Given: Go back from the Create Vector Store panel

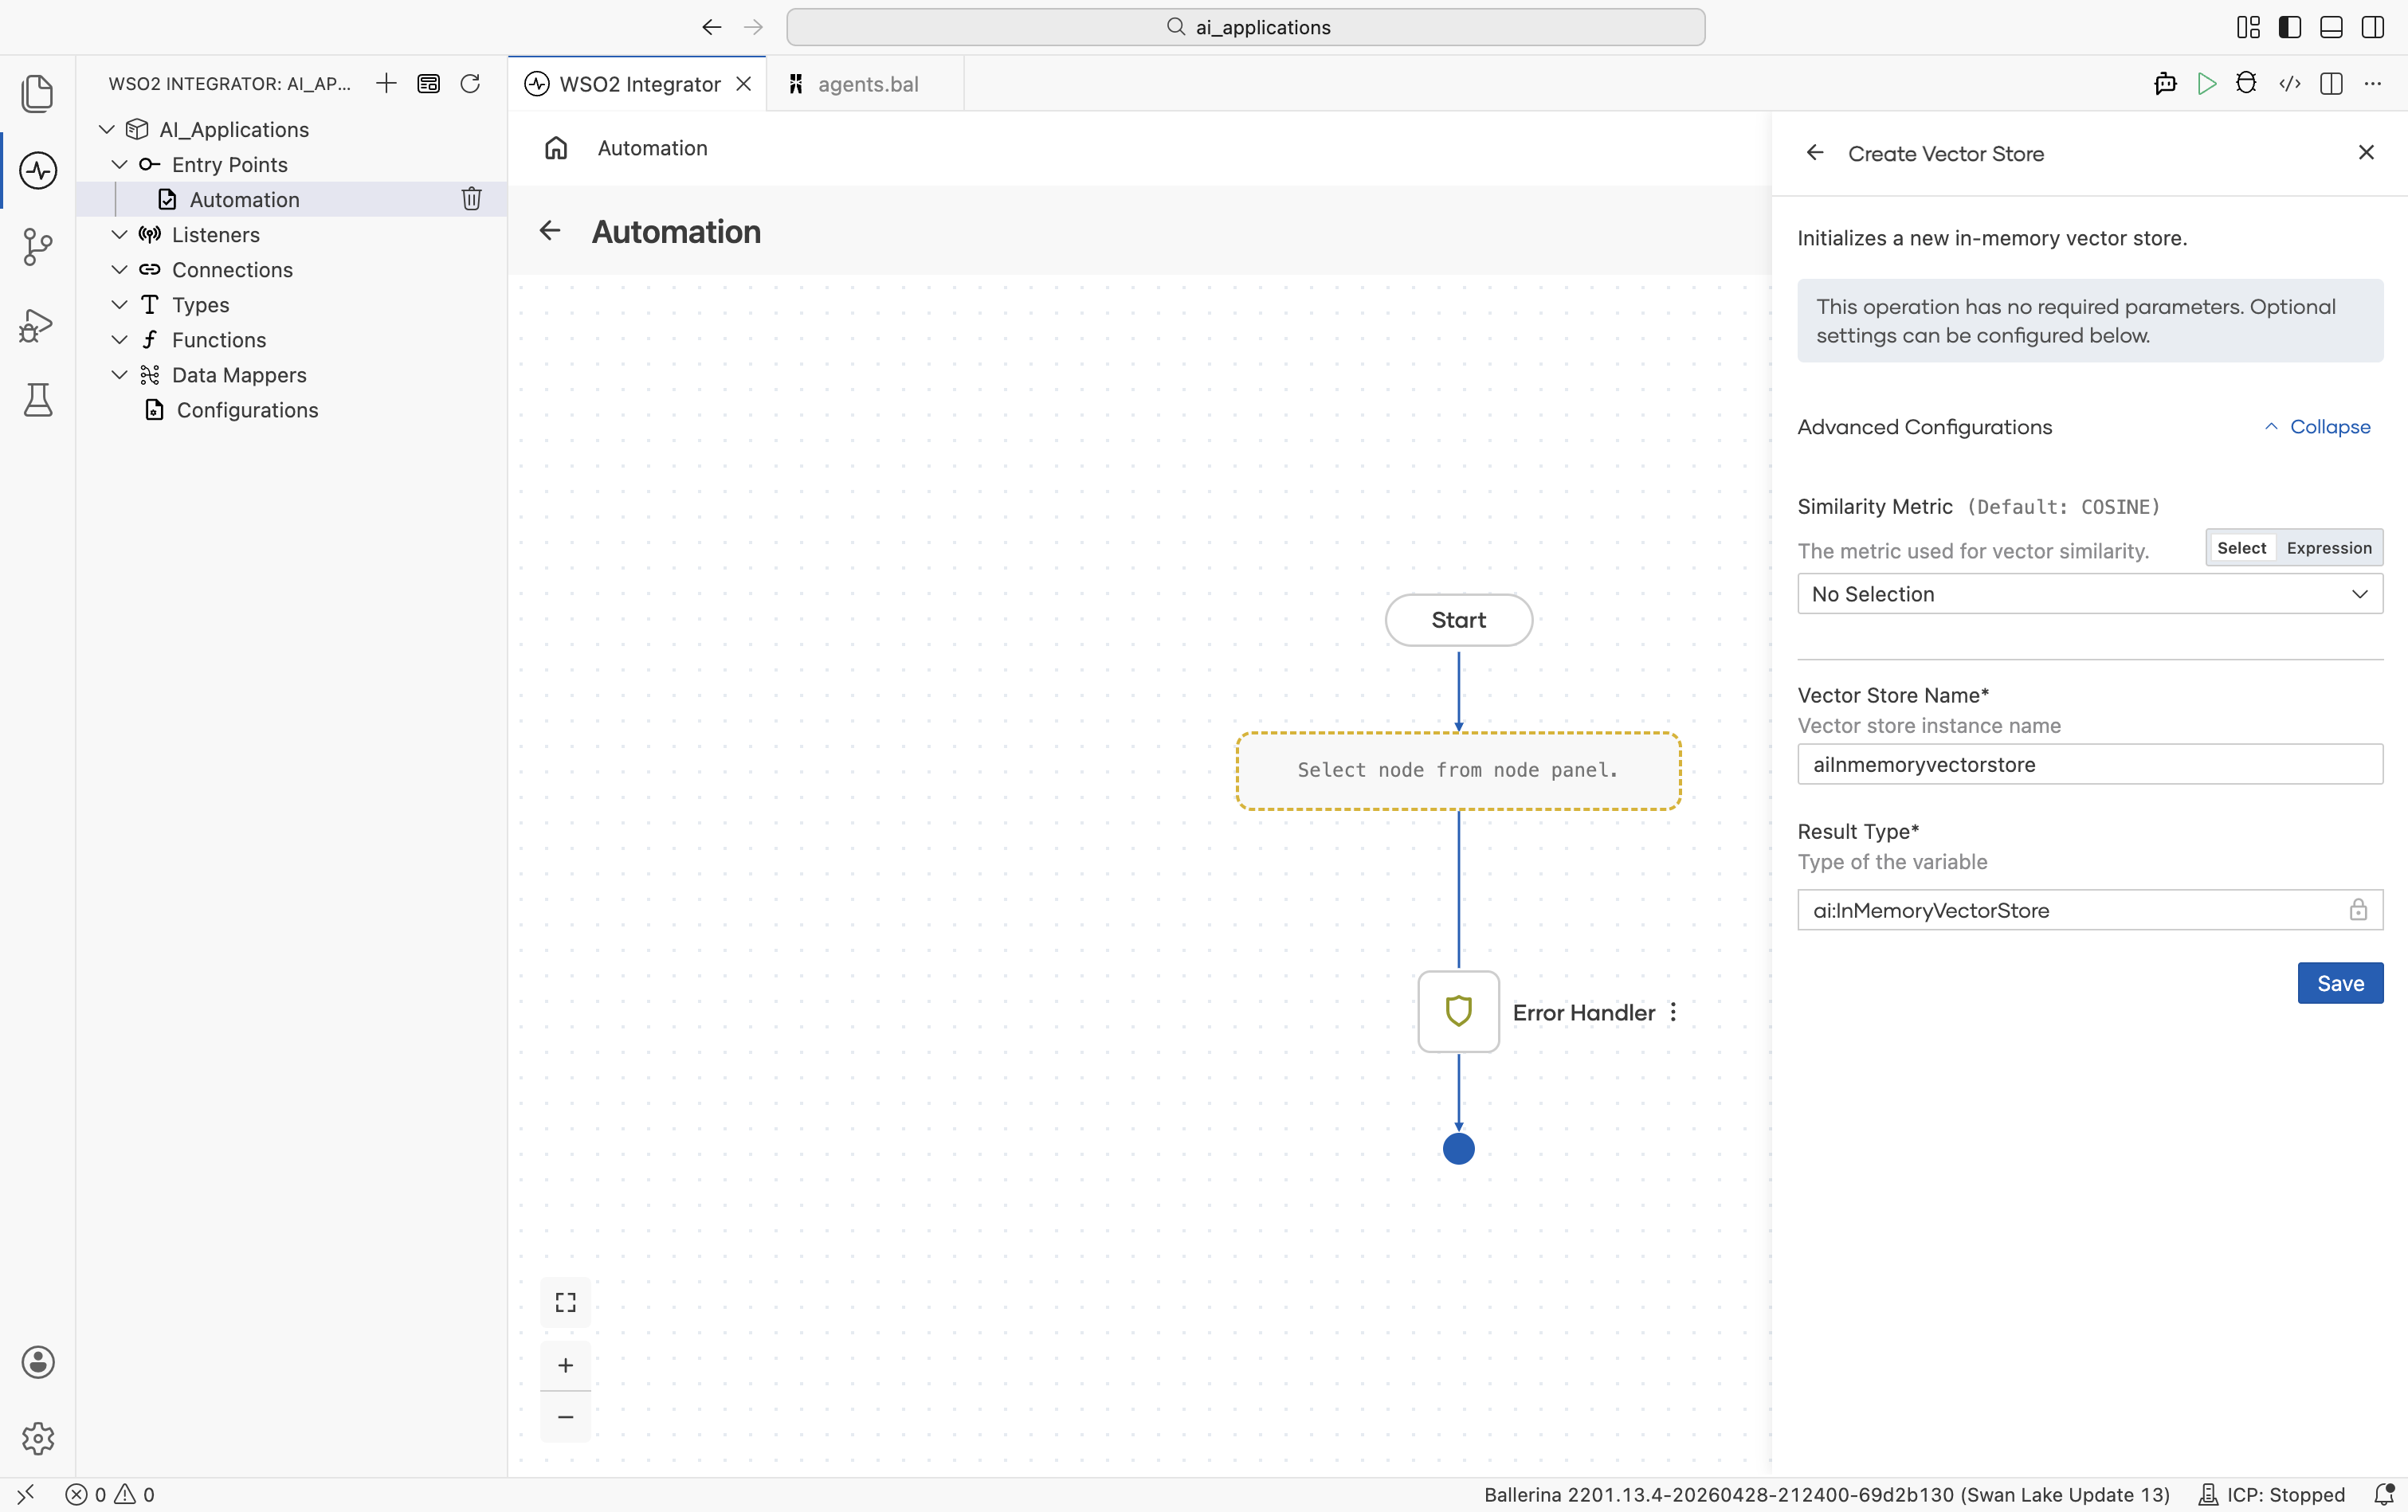Looking at the screenshot, I should pos(1815,153).
